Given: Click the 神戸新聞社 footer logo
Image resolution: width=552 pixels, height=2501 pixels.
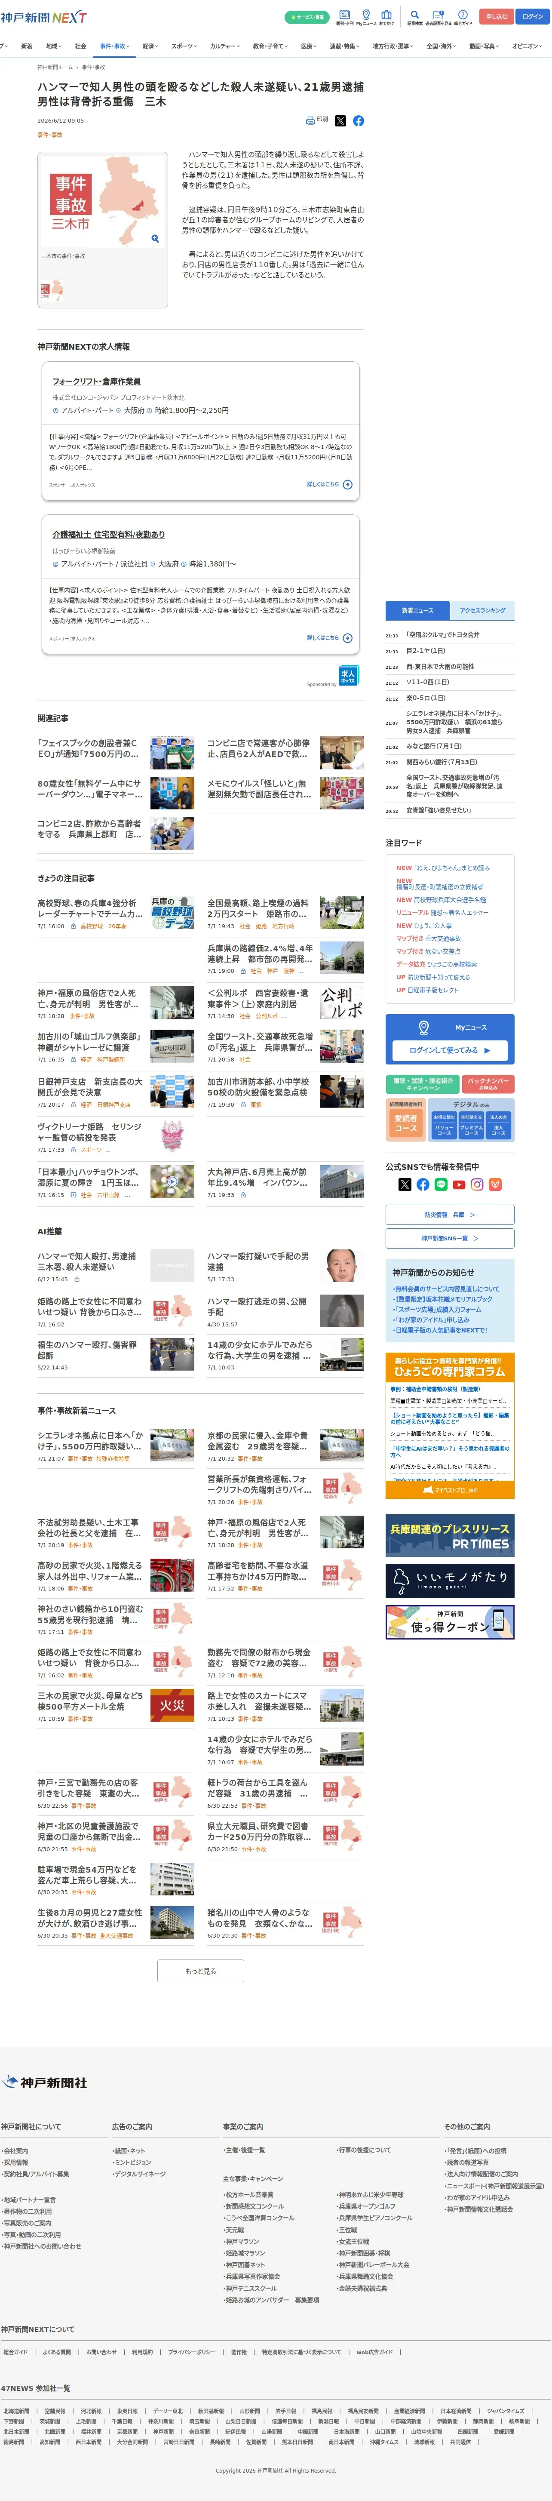Looking at the screenshot, I should click(x=45, y=2083).
